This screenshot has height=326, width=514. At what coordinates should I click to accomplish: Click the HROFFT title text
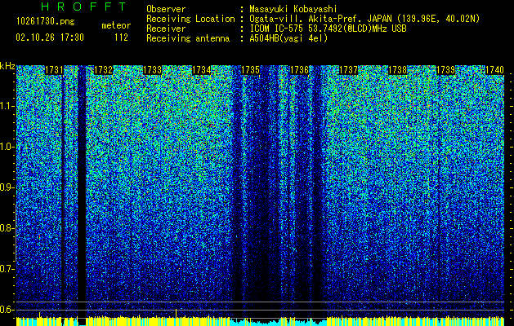pos(83,7)
